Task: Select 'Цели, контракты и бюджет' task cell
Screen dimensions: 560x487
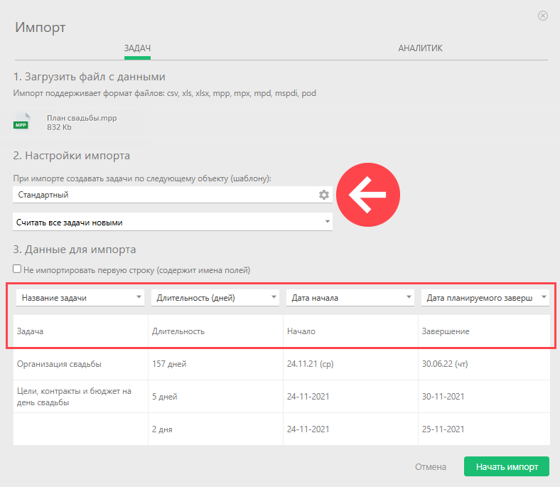Action: click(81, 397)
